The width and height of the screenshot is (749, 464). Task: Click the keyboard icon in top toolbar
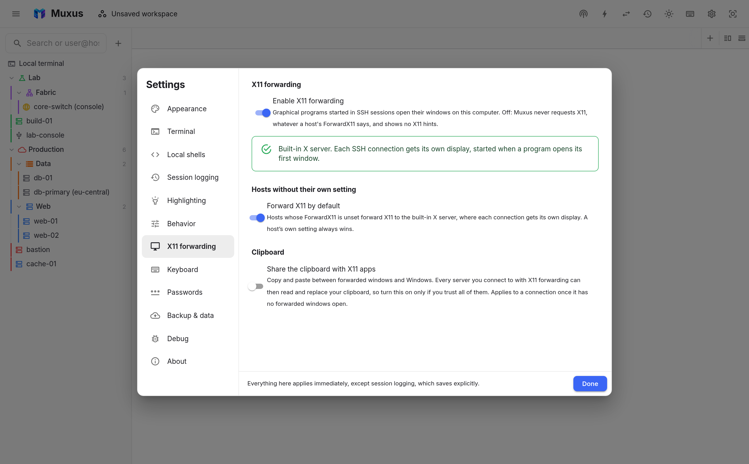pyautogui.click(x=690, y=14)
